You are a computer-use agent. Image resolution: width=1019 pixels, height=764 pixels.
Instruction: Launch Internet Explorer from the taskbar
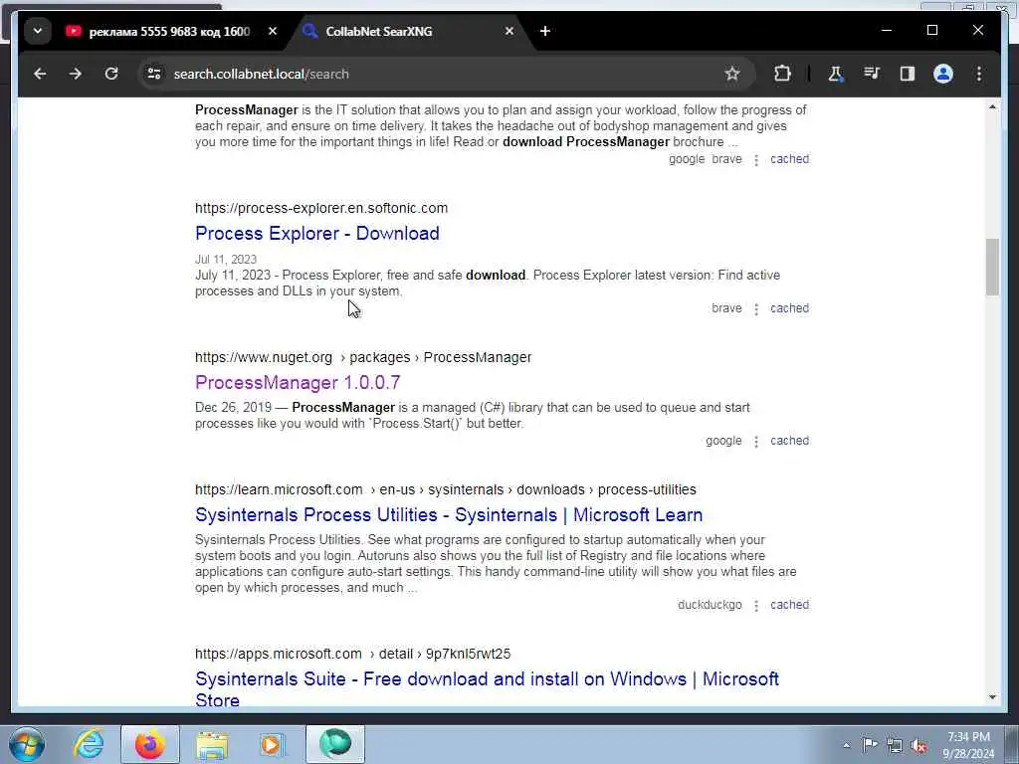(88, 744)
